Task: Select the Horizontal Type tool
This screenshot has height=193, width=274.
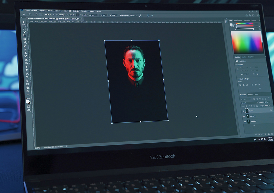Action: click(x=27, y=77)
